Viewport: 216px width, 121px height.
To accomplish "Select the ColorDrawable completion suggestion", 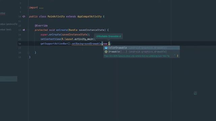I will (141, 48).
